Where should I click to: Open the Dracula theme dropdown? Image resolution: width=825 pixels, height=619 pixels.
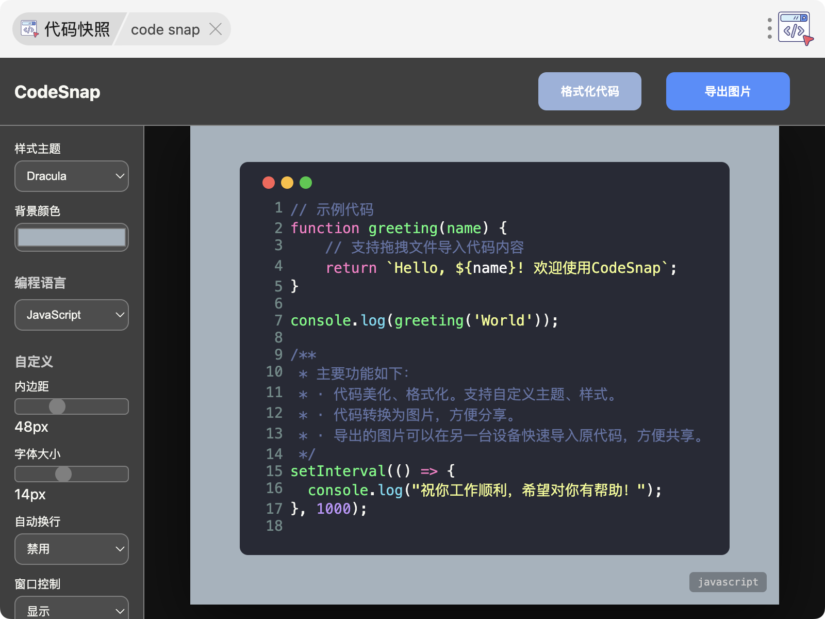72,176
